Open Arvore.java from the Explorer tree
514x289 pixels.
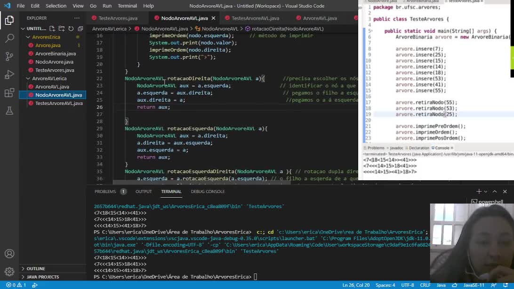pyautogui.click(x=48, y=45)
